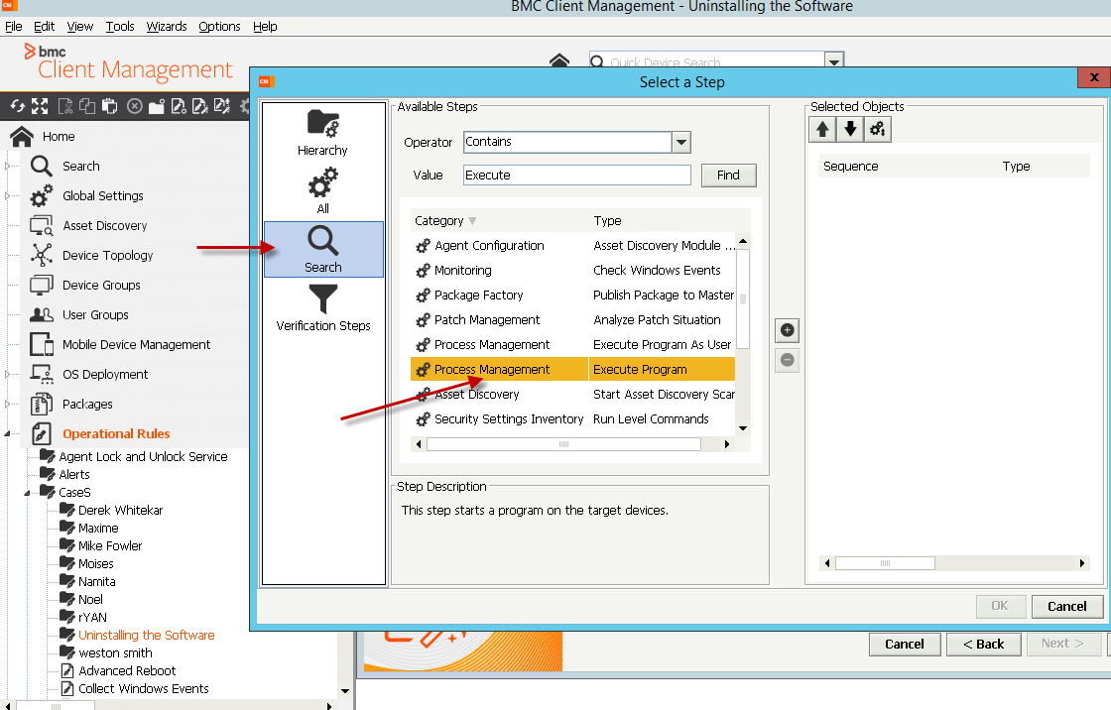Click the steps list vertical scrollbar thumb
This screenshot has width=1111, height=710.
(x=743, y=297)
